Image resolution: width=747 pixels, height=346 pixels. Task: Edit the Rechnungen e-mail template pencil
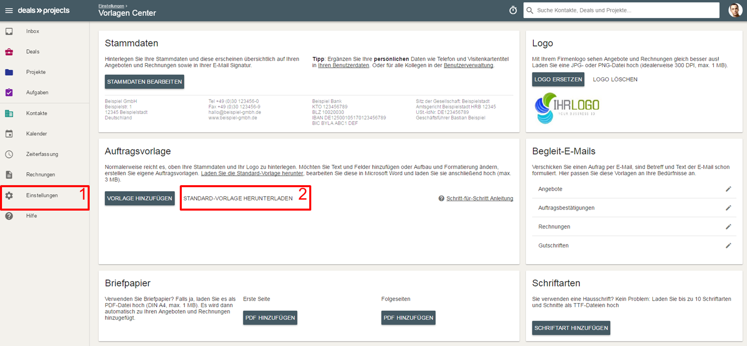[x=729, y=227]
